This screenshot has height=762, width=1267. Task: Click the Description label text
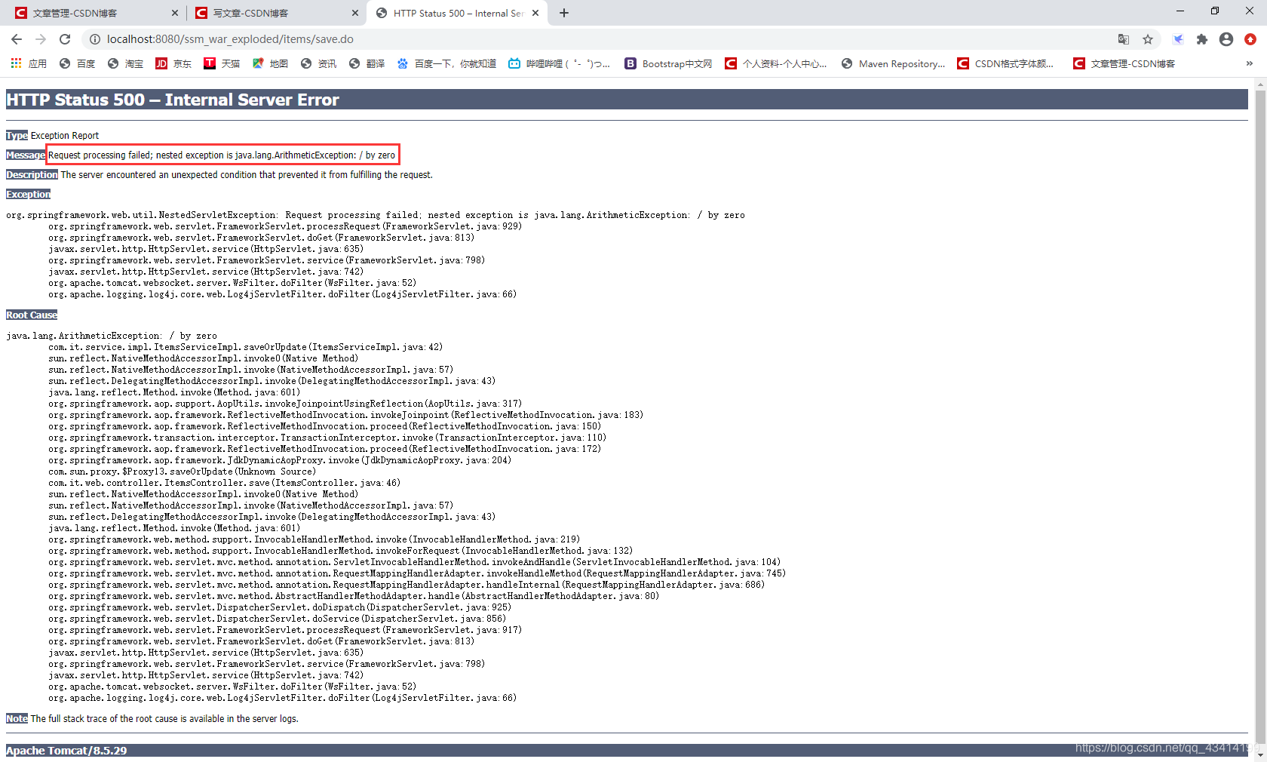point(32,175)
